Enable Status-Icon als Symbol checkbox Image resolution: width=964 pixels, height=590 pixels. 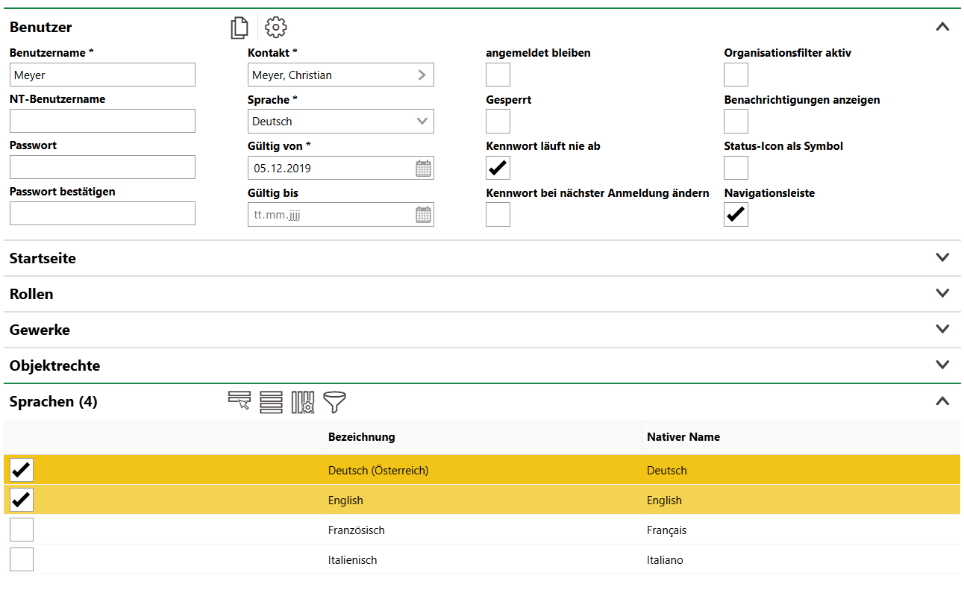click(736, 168)
